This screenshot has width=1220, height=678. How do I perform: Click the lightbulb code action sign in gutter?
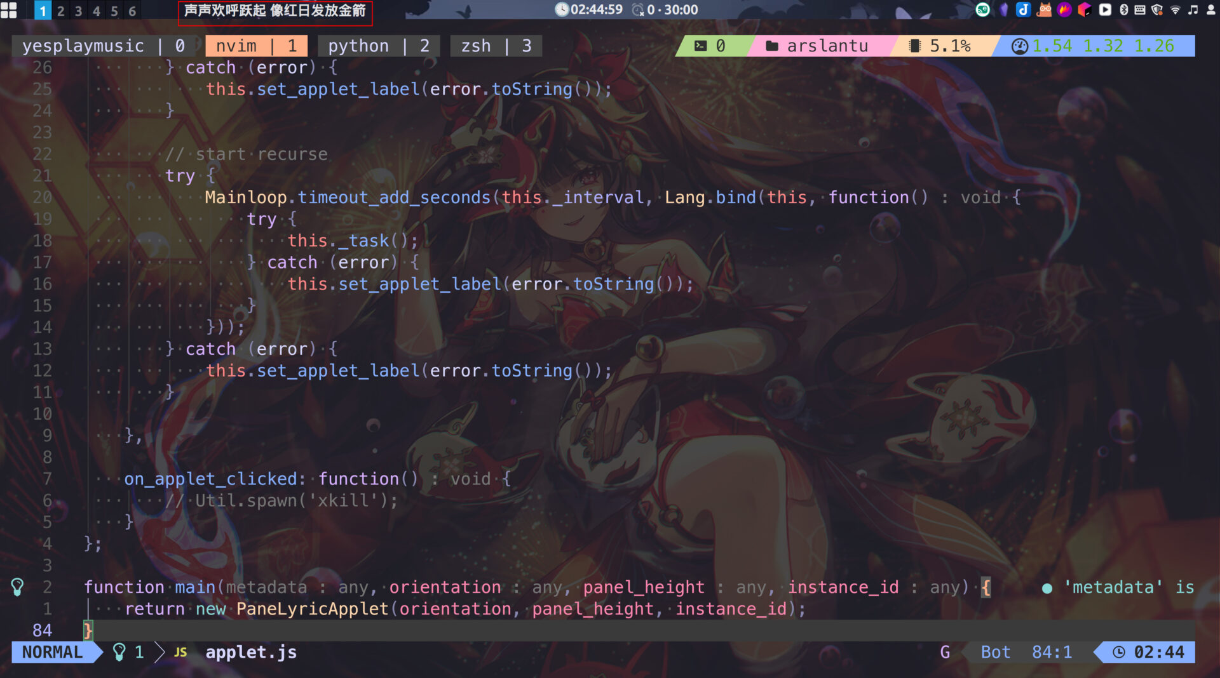[17, 587]
